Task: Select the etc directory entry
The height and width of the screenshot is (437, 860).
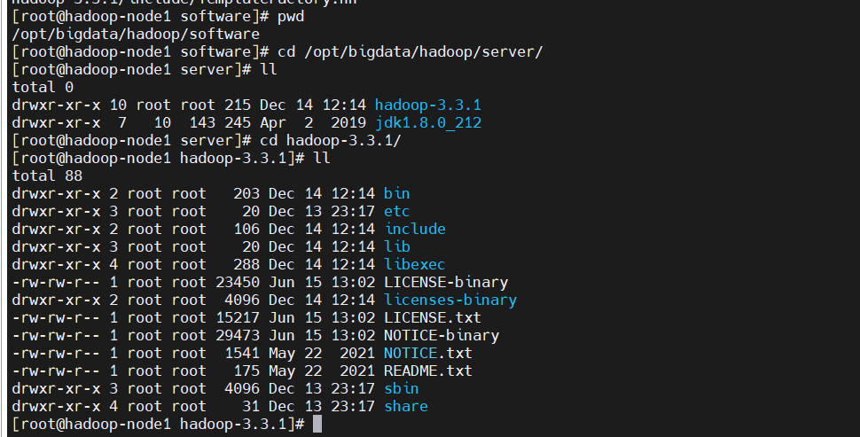Action: [396, 211]
